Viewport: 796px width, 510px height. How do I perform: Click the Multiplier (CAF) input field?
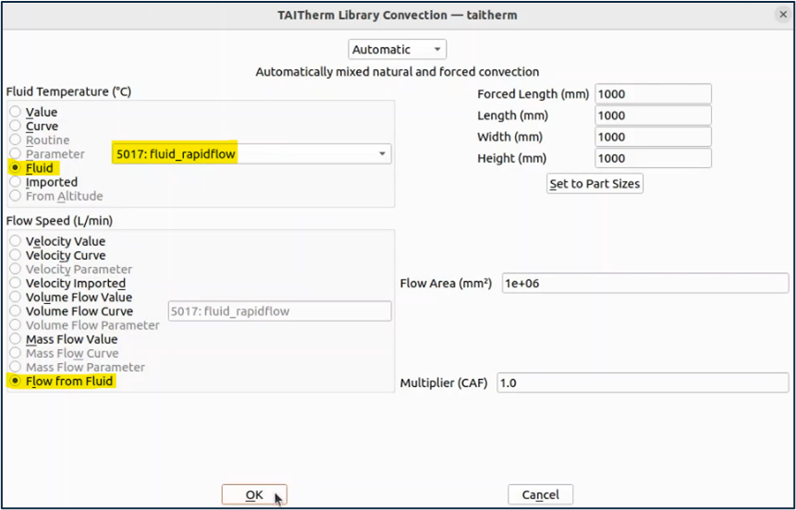[643, 382]
